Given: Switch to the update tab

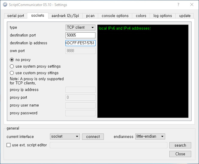Looking at the screenshot, I should (185, 16).
